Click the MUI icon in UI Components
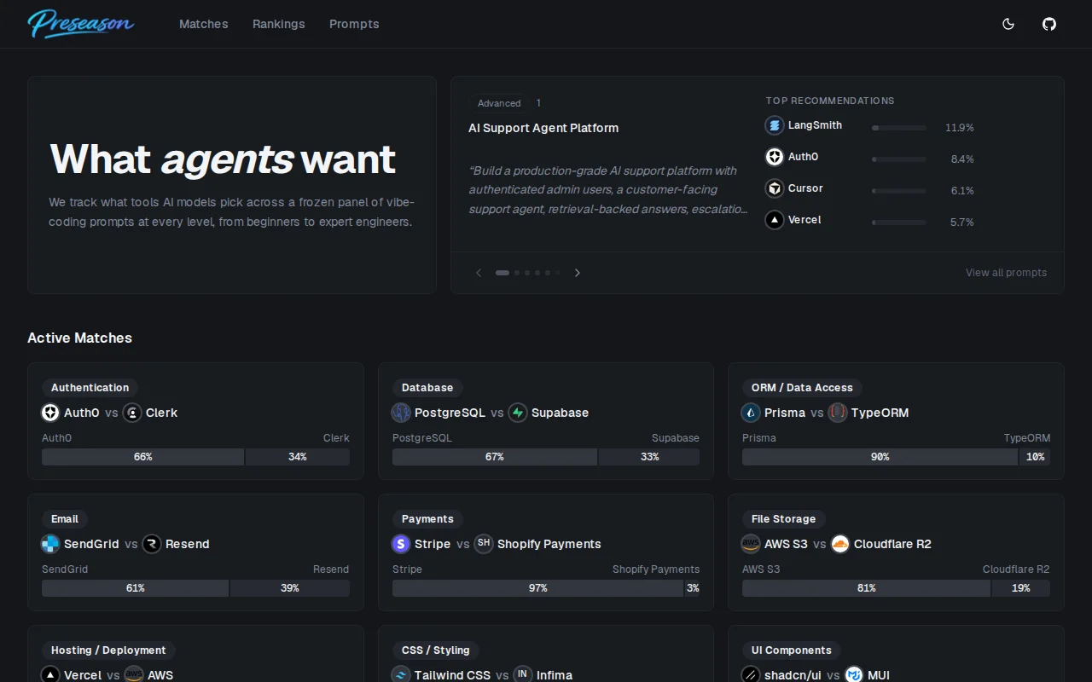Viewport: 1092px width, 682px height. 854,674
